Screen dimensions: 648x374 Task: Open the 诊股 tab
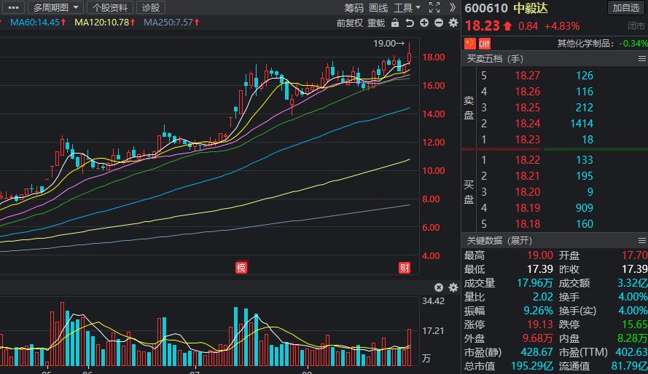150,7
